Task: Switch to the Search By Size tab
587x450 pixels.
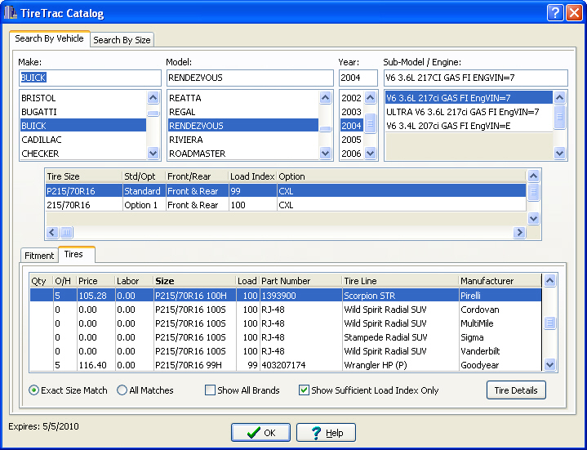Action: tap(121, 40)
